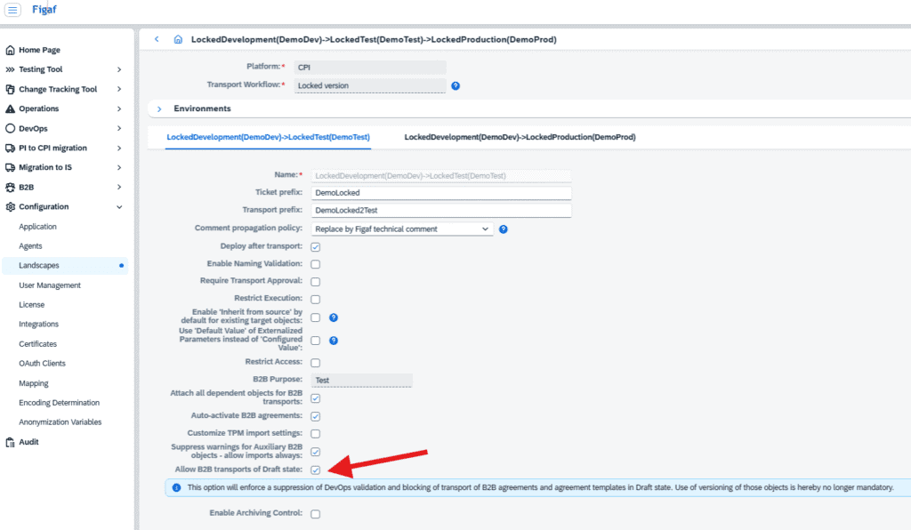Click the Figaf logo
The image size is (911, 530).
44,9
